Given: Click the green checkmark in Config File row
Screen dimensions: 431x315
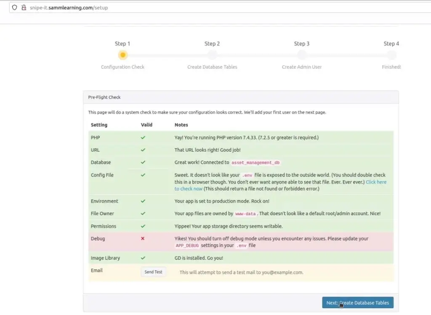Looking at the screenshot, I should [143, 175].
